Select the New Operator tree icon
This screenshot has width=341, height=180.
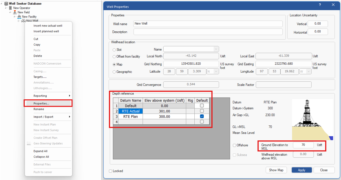click(x=10, y=8)
